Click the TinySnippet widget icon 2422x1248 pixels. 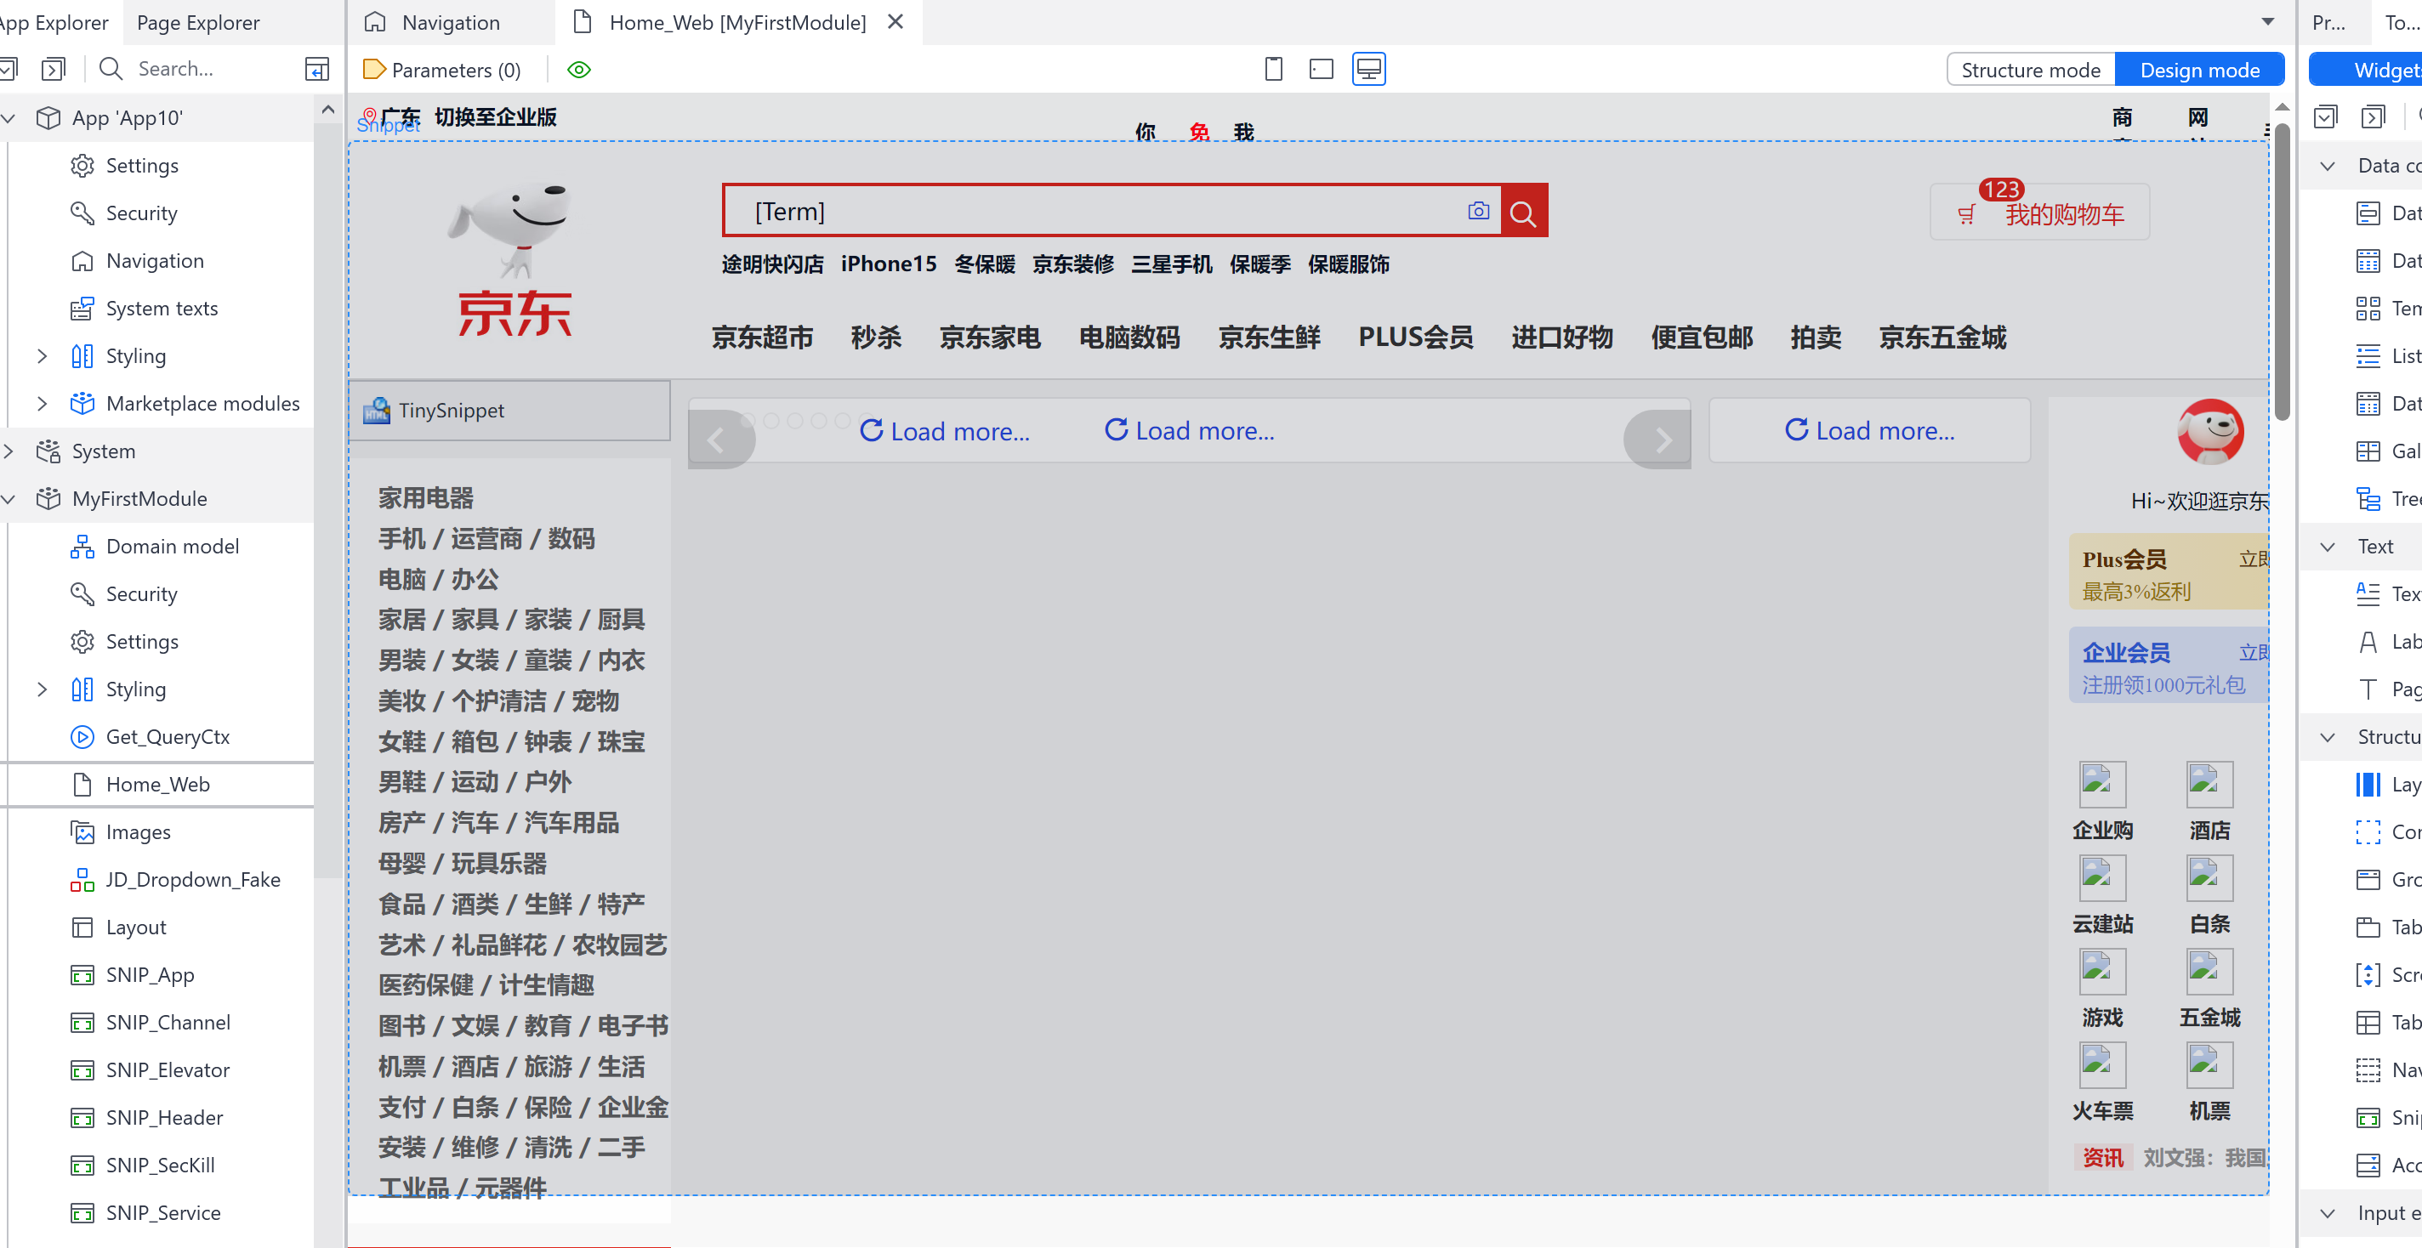[377, 410]
